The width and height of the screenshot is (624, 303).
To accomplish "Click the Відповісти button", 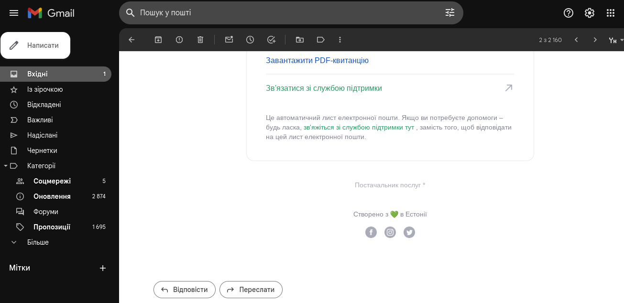I will pos(185,290).
